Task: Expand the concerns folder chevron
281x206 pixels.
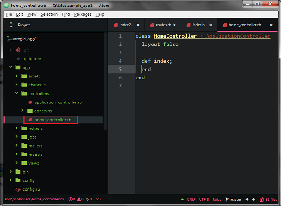Action: coord(22,110)
